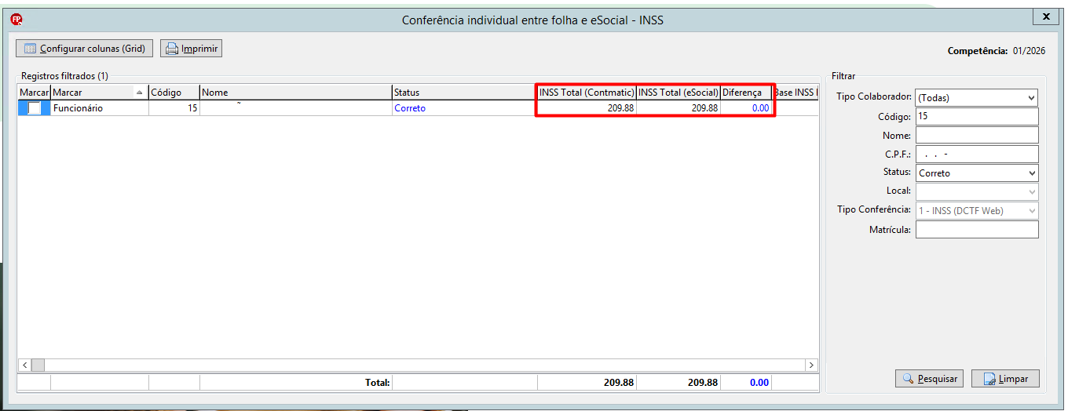Open the Tipo Colaborador dropdown

tap(1031, 98)
